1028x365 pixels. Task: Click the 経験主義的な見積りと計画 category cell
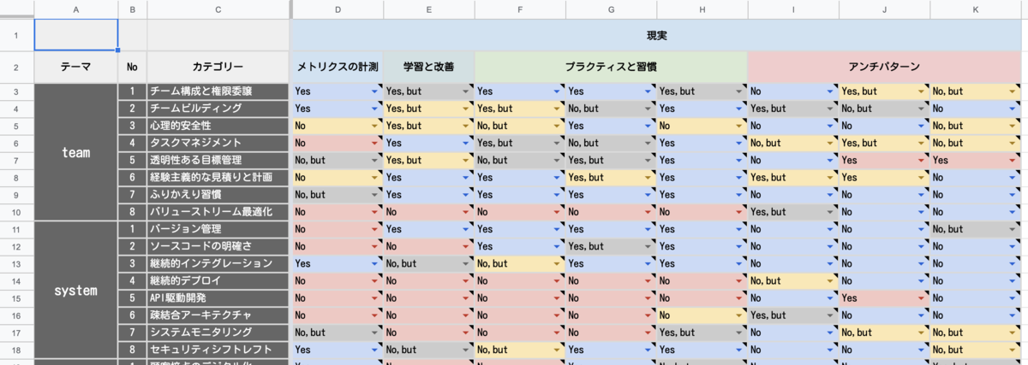click(218, 177)
